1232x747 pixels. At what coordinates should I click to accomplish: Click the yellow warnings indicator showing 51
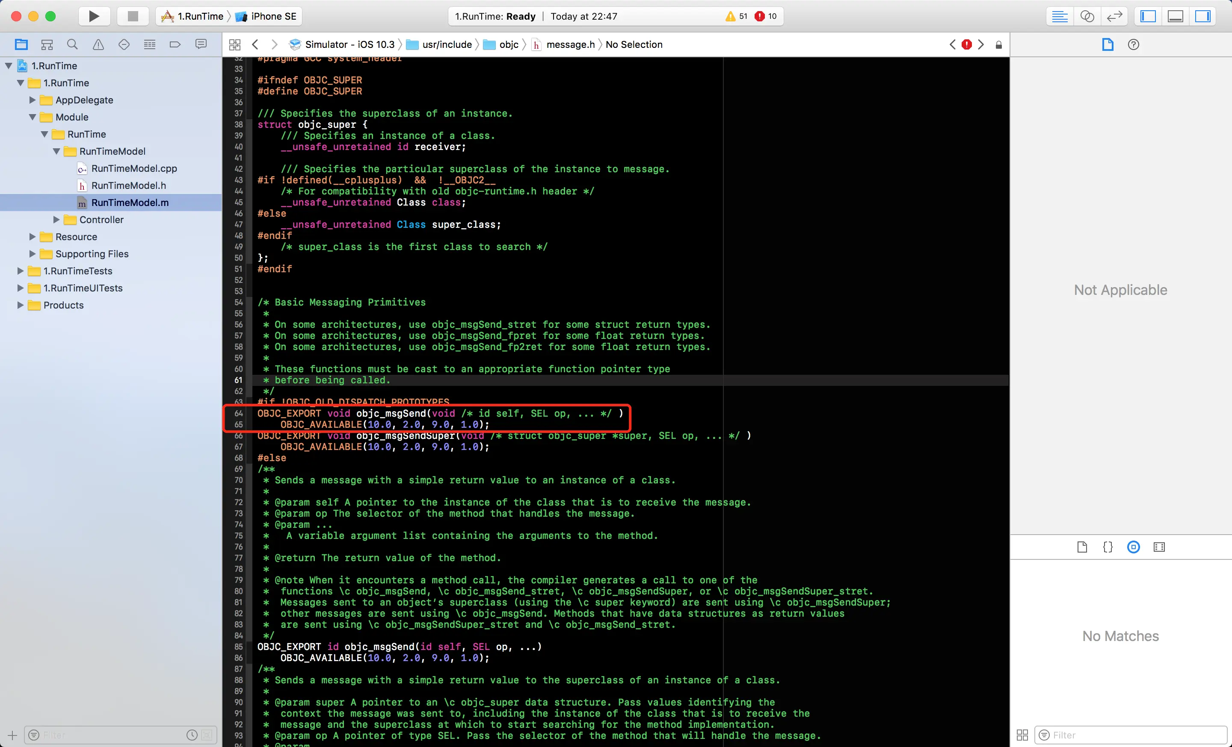pos(736,17)
